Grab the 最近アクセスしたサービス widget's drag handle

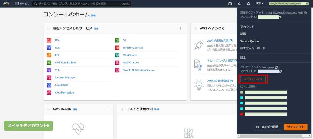tap(48, 28)
